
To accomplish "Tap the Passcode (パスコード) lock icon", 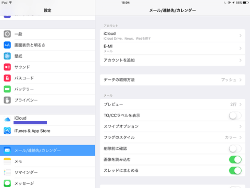I will click(7, 78).
